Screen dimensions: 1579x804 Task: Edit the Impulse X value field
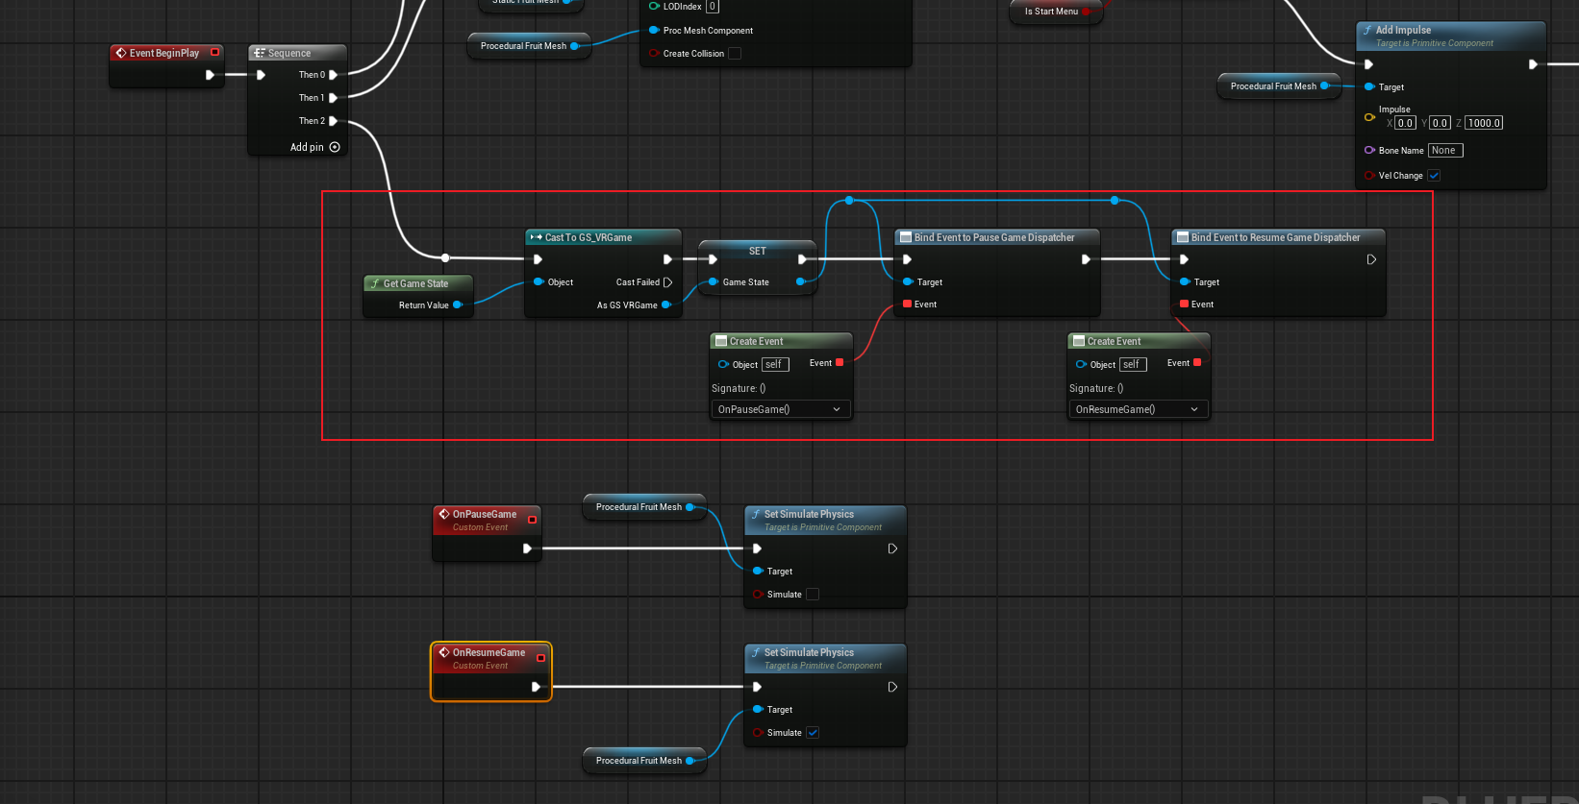click(x=1405, y=123)
